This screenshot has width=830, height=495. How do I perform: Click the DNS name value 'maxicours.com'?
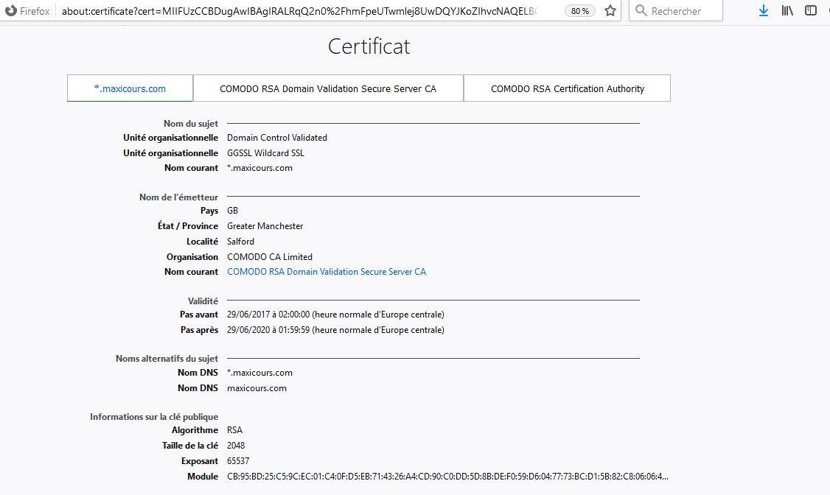tap(257, 388)
